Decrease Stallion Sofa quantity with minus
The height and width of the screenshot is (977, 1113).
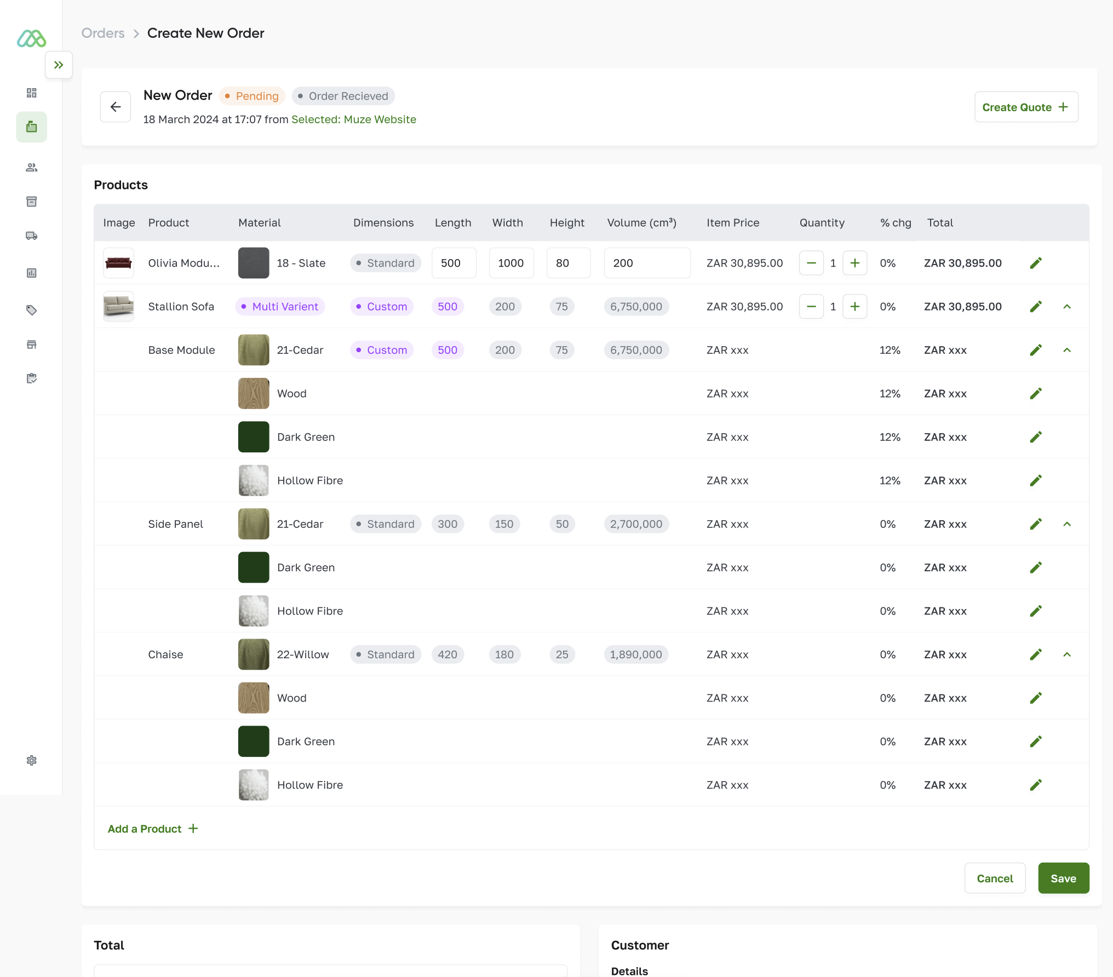(811, 307)
